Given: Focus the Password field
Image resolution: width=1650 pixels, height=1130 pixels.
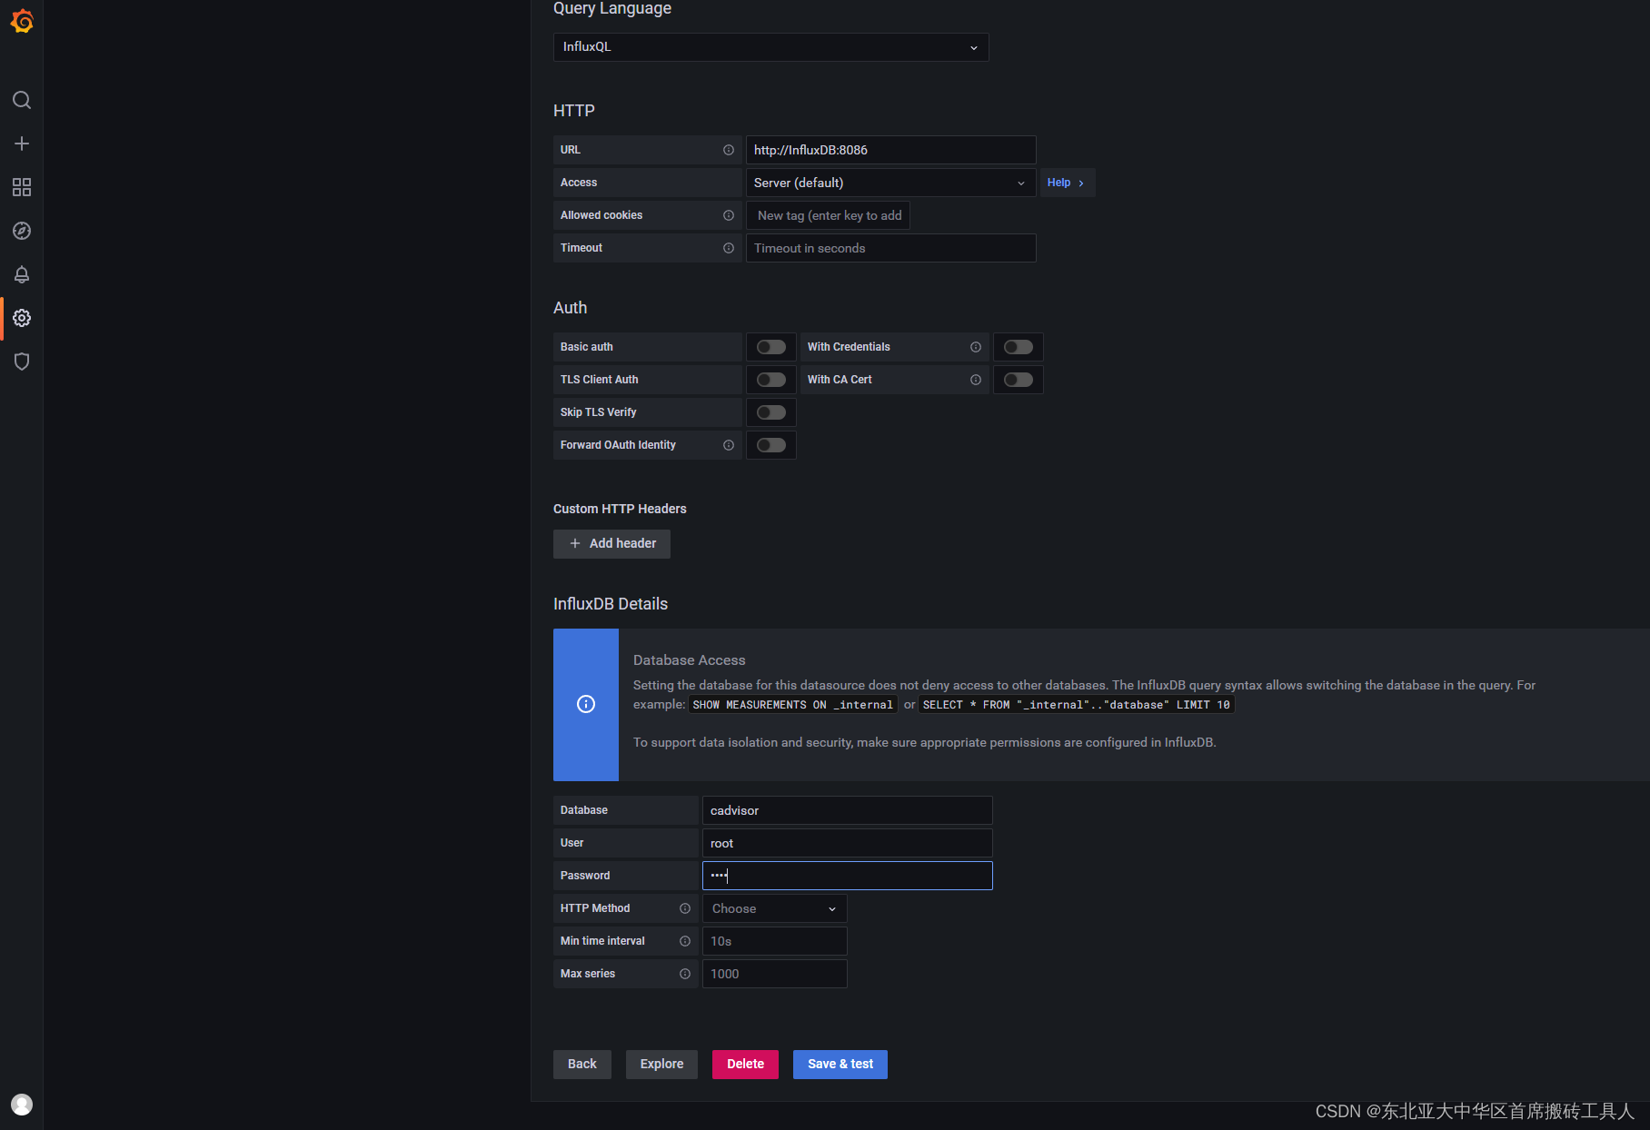Looking at the screenshot, I should pos(847,876).
